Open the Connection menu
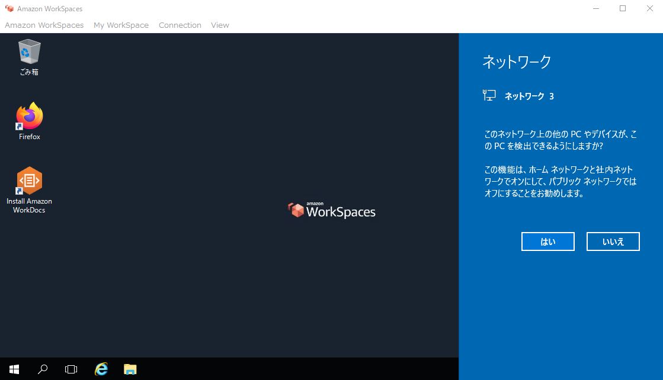This screenshot has height=380, width=663. pyautogui.click(x=180, y=25)
